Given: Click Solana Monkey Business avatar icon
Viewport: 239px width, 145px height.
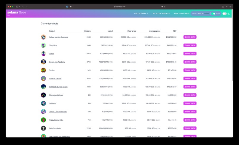Looking at the screenshot, I should [x=43, y=37].
